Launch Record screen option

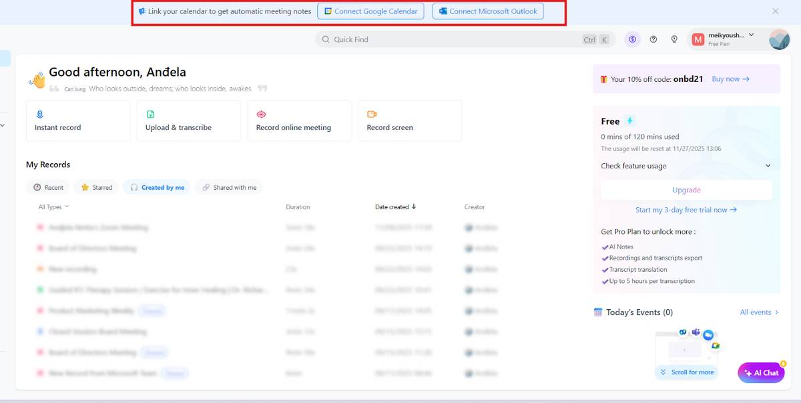coord(410,121)
